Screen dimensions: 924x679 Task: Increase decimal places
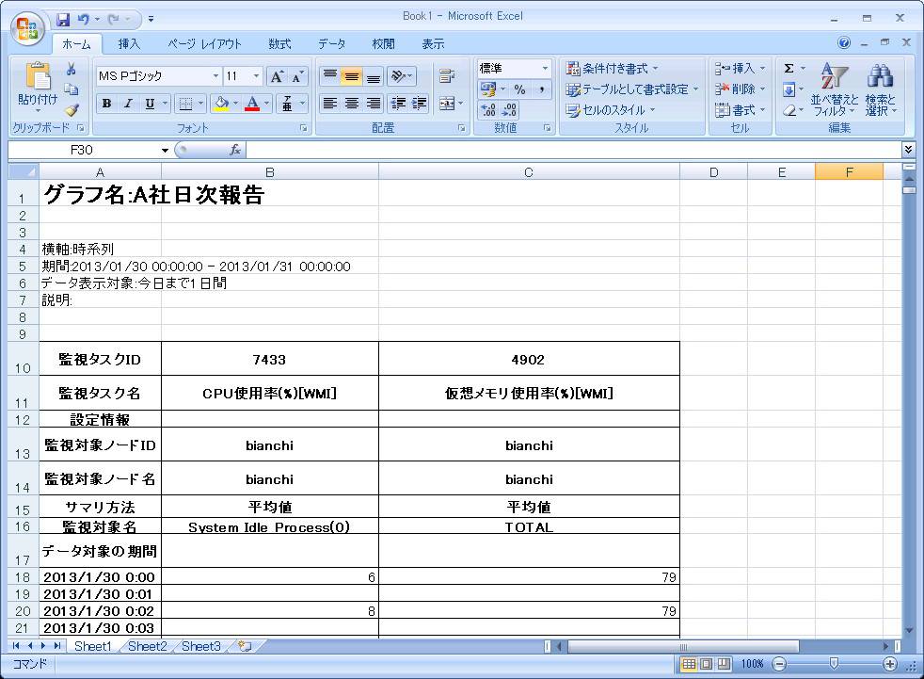click(x=488, y=110)
